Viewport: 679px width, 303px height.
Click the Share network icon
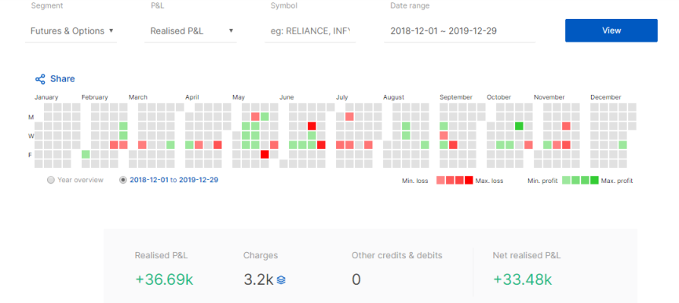pyautogui.click(x=40, y=79)
